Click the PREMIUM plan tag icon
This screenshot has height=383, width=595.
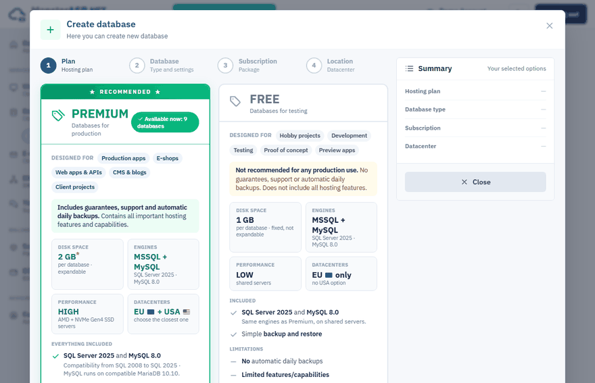[x=58, y=116]
